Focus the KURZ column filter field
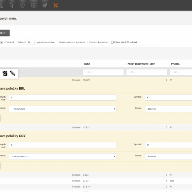This screenshot has width=192, height=192. click(x=103, y=72)
